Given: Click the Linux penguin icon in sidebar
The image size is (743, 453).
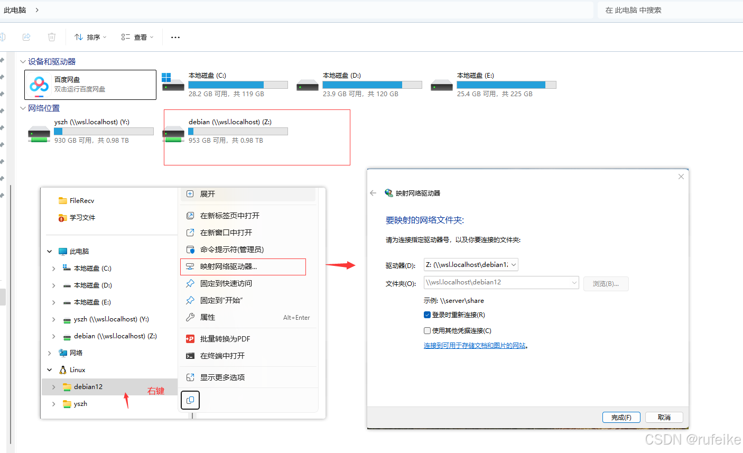Looking at the screenshot, I should (x=63, y=369).
